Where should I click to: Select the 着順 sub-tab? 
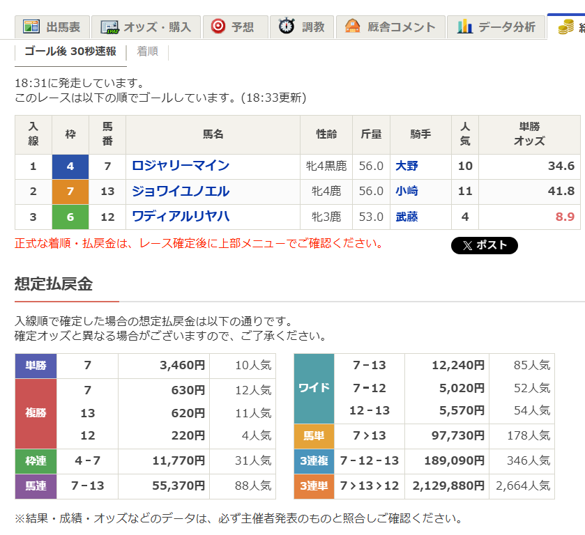tap(147, 51)
